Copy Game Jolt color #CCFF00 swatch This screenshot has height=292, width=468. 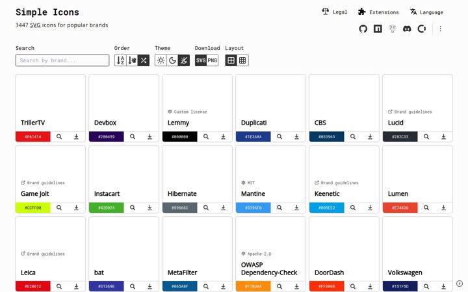point(33,208)
